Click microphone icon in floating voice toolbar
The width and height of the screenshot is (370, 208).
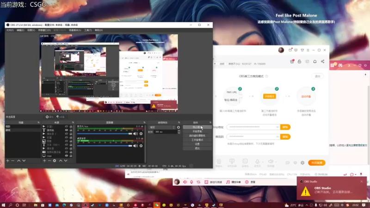coord(191,182)
